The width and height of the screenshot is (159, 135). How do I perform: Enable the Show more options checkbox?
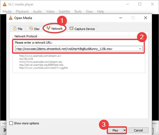coord(11,123)
